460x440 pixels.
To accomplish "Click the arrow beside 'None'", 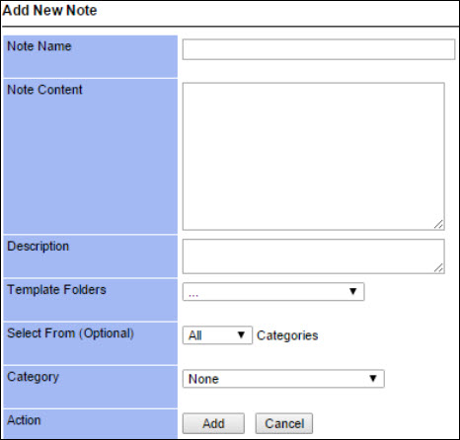I will pyautogui.click(x=373, y=378).
